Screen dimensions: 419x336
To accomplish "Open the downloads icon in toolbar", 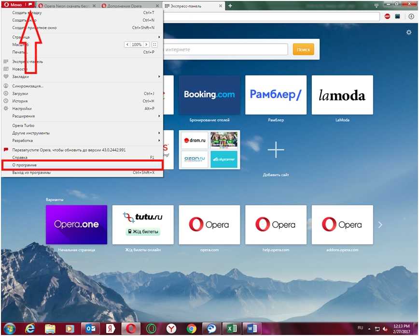I will point(411,16).
